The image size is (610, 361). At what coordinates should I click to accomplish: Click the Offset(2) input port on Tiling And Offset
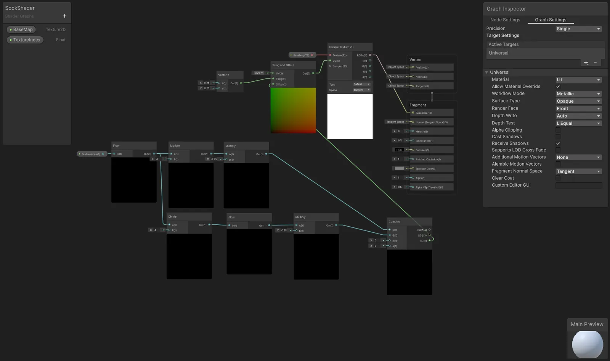coord(273,84)
